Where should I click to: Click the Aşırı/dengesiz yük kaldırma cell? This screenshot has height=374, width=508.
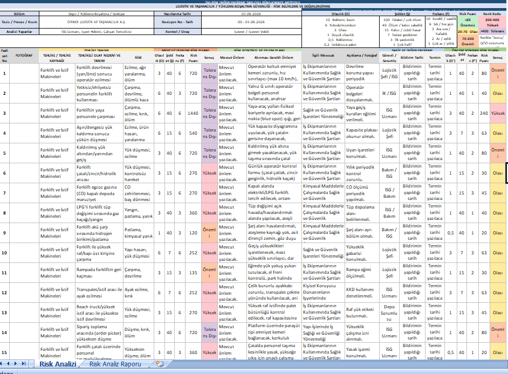99,133
